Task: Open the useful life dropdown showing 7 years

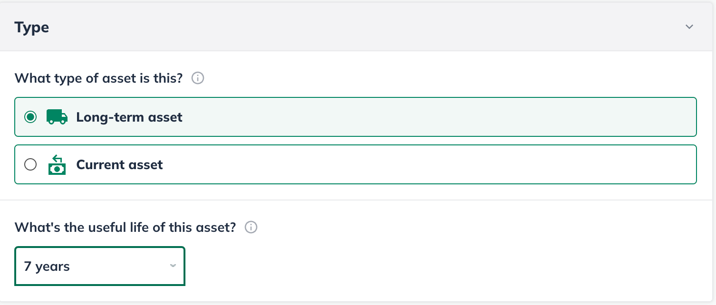Action: pyautogui.click(x=100, y=266)
